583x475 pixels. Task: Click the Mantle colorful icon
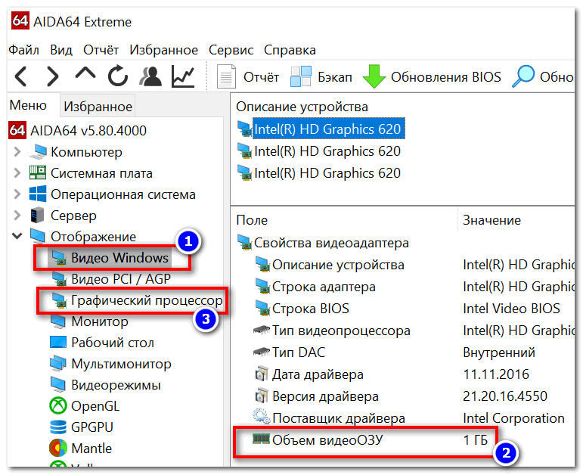(x=58, y=449)
